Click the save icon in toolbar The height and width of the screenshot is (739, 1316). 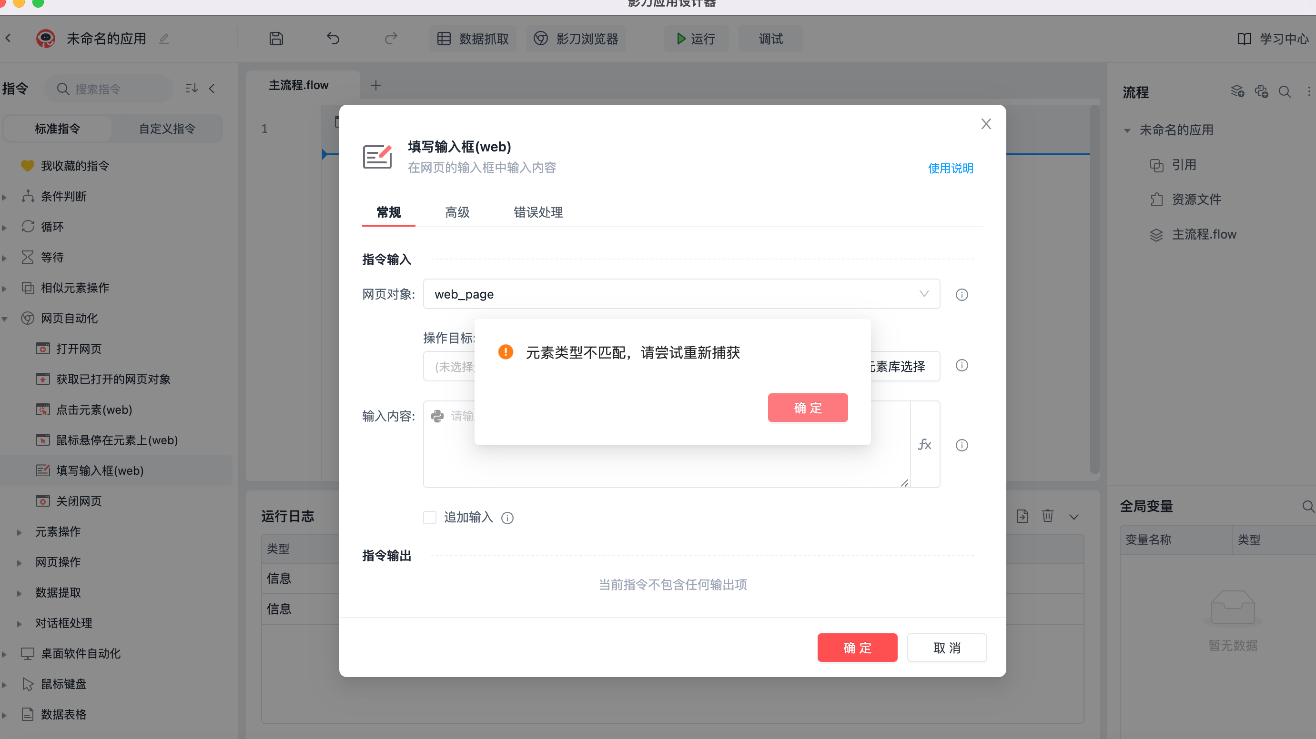[x=276, y=39]
